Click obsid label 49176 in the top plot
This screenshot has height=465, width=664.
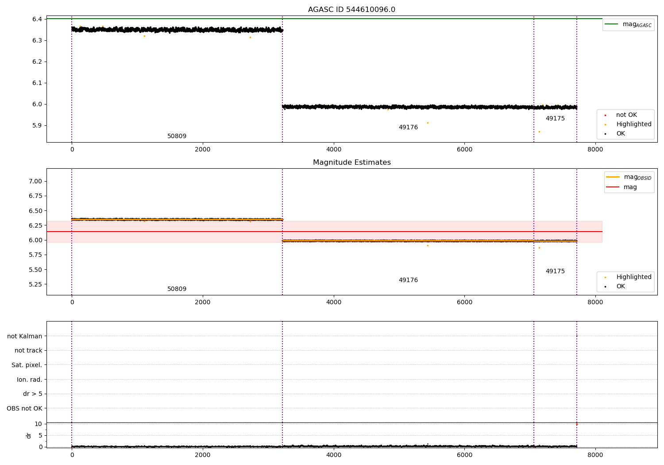coord(408,128)
